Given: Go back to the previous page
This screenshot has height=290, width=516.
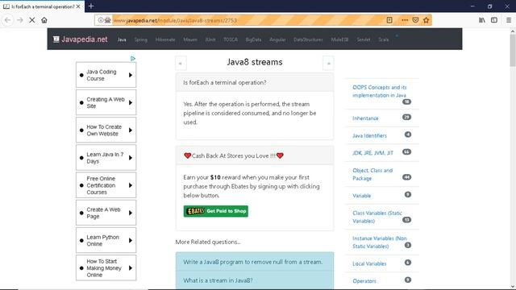Looking at the screenshot, I should click(7, 20).
